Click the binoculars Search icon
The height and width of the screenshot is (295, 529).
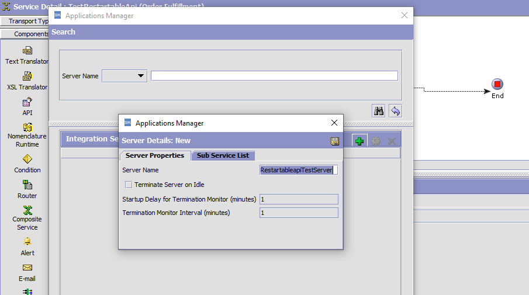(x=379, y=111)
